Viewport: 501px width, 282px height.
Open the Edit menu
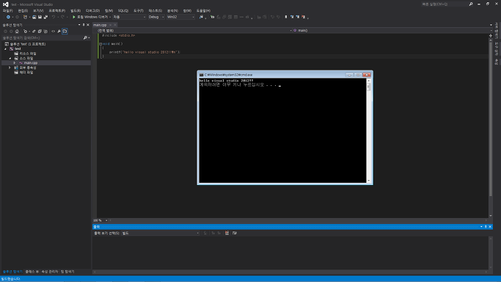pyautogui.click(x=23, y=11)
